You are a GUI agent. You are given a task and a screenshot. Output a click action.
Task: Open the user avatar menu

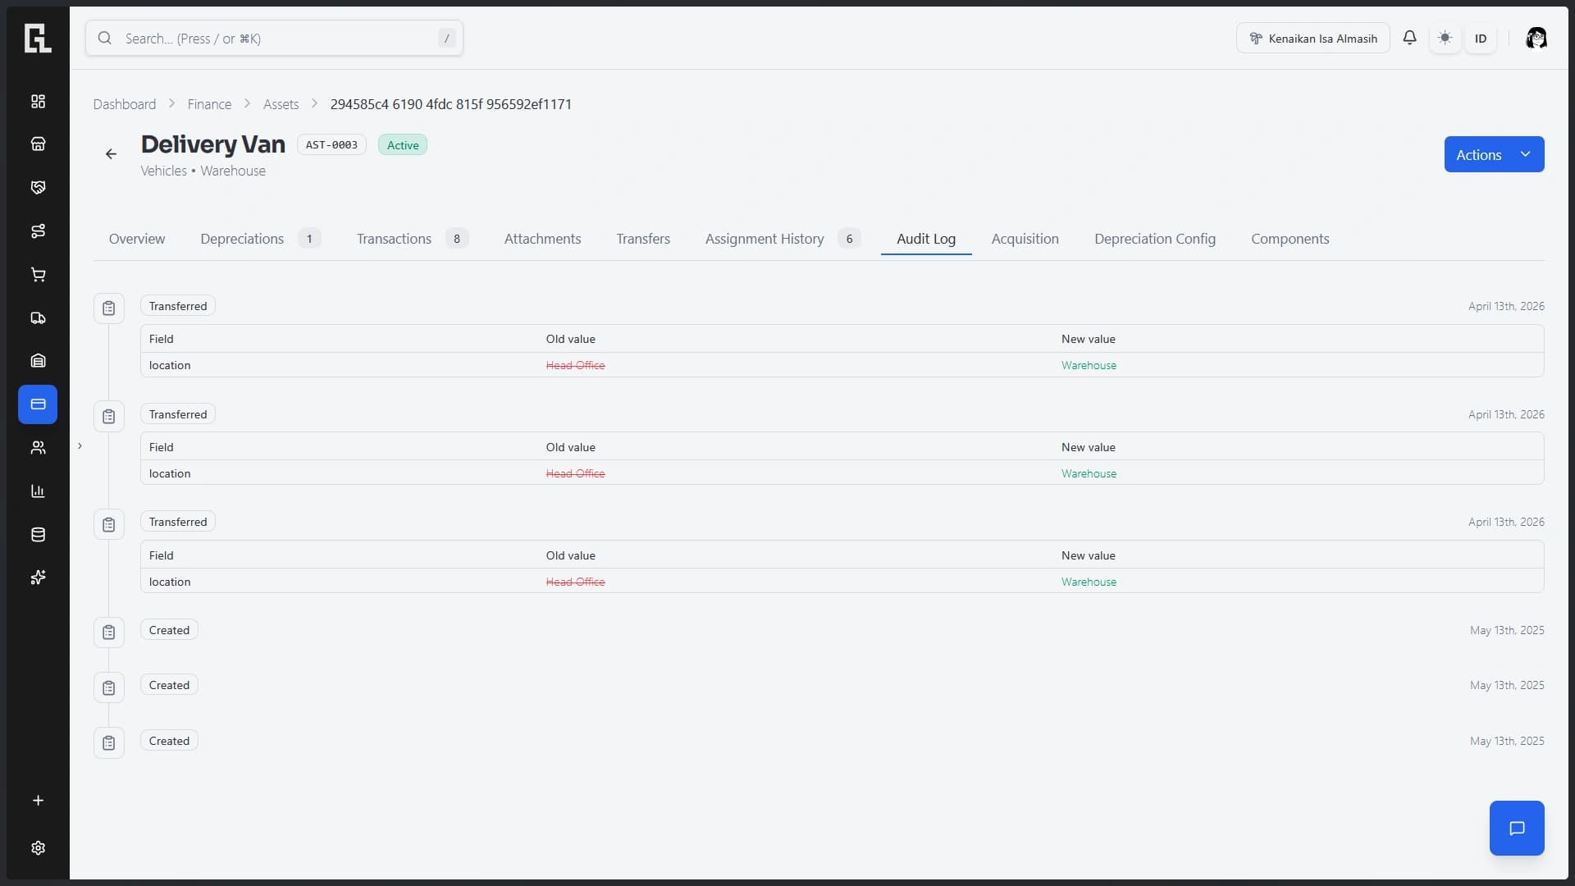point(1536,38)
